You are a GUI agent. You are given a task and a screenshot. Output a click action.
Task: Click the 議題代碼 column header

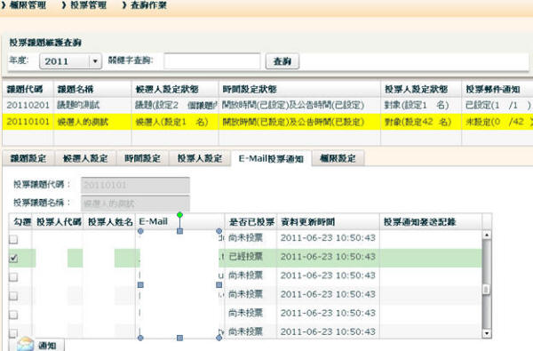point(28,89)
